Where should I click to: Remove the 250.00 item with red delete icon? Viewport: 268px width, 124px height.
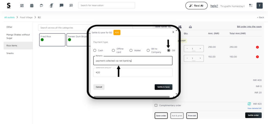point(257,47)
